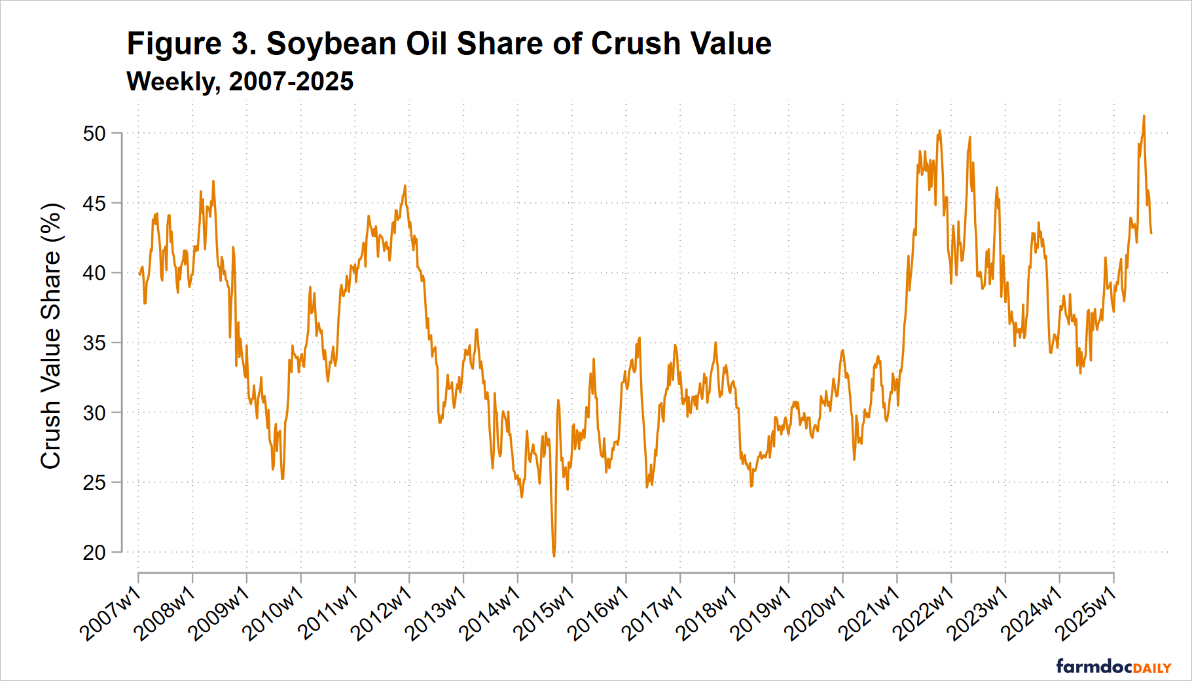Click the line's lowest point near 2014
Screen dimensions: 1192x681
tap(554, 556)
